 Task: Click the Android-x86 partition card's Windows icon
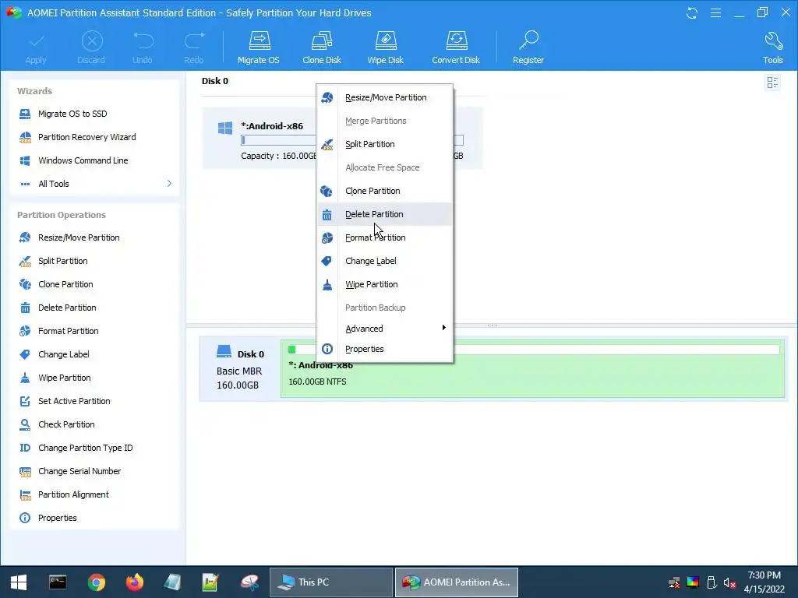click(225, 128)
